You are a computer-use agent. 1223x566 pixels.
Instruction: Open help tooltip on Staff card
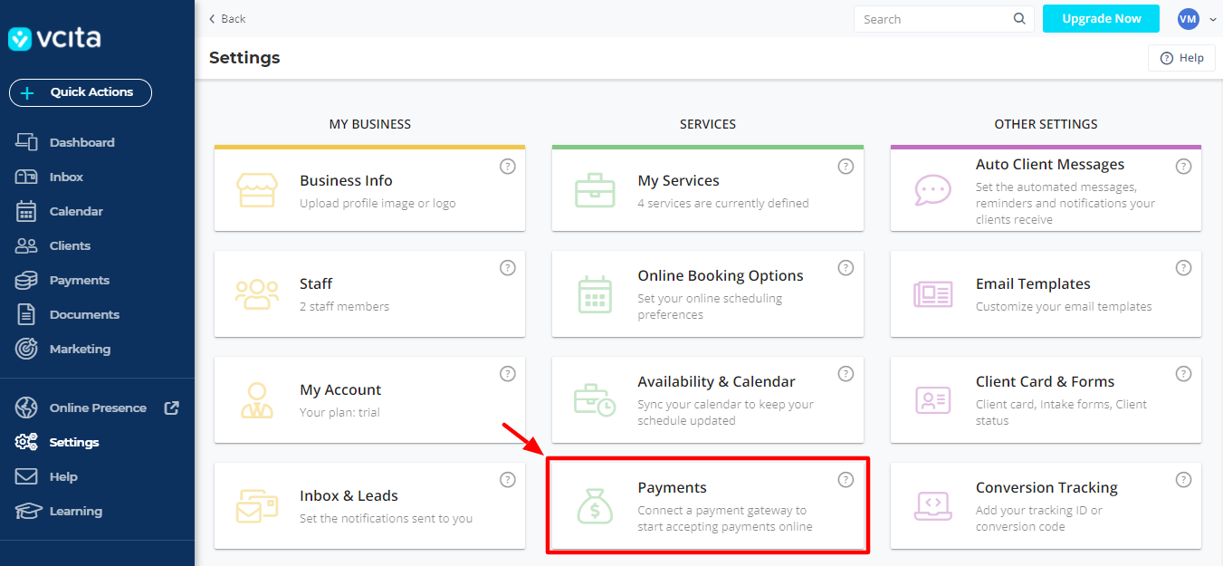[508, 268]
